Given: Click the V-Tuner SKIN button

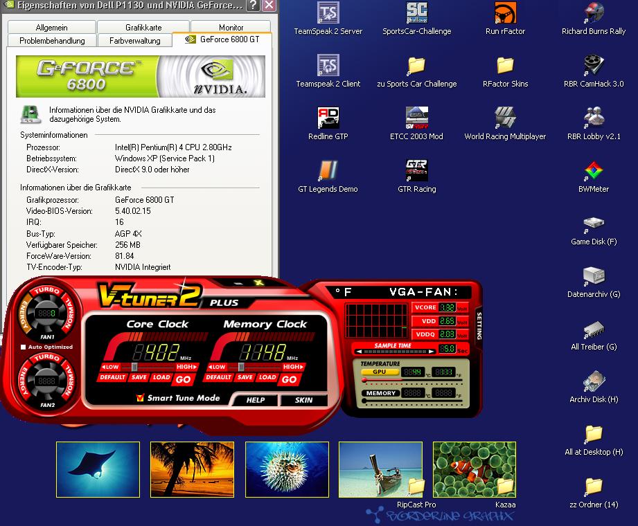Looking at the screenshot, I should (x=304, y=400).
